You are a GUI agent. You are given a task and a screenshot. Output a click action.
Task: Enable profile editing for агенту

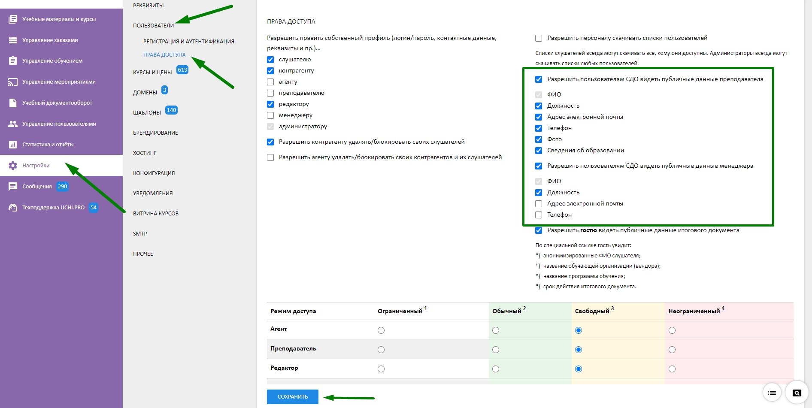click(270, 82)
